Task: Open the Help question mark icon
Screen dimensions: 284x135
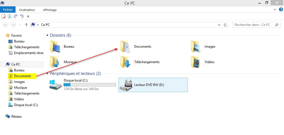Action: (x=280, y=10)
